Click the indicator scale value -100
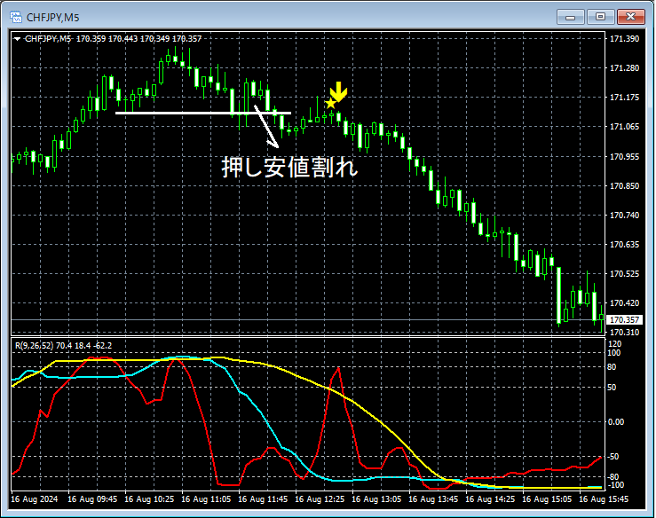Image resolution: width=656 pixels, height=518 pixels. click(615, 485)
